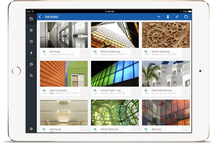Screen dimensions: 215x143
Task: Expand options for atrium.jpg
Action: [x=84, y=53]
